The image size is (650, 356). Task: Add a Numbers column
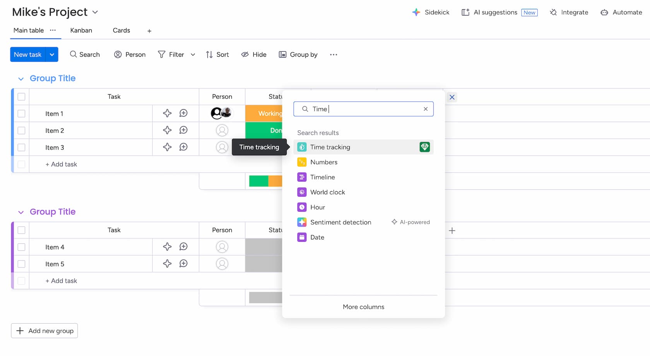tap(324, 162)
